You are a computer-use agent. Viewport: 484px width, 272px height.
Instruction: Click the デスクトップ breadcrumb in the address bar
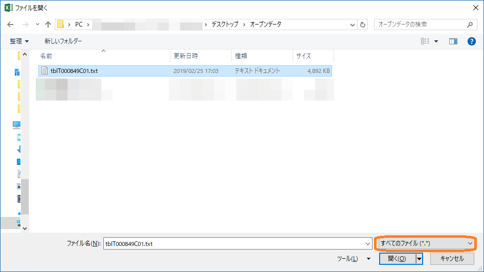(x=225, y=24)
